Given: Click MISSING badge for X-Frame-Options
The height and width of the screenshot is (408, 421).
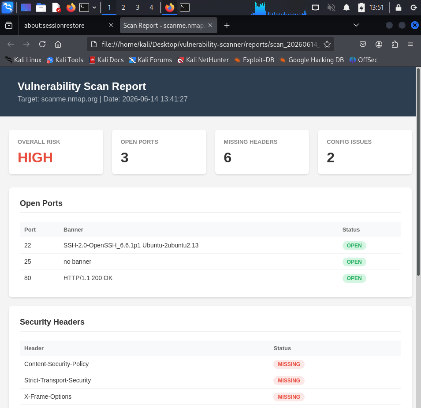Looking at the screenshot, I should pos(289,397).
